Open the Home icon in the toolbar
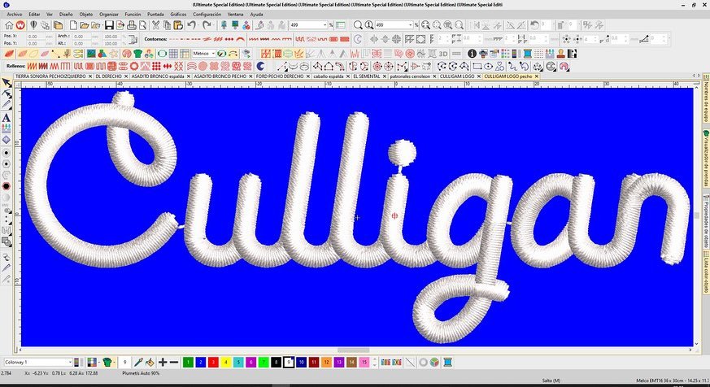 pyautogui.click(x=9, y=25)
